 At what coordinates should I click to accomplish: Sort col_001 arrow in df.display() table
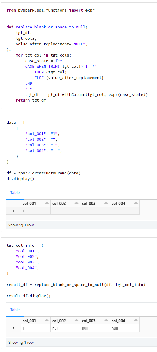tap(47, 203)
